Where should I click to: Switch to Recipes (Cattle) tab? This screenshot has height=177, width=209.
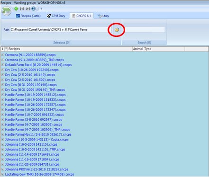[28, 16]
